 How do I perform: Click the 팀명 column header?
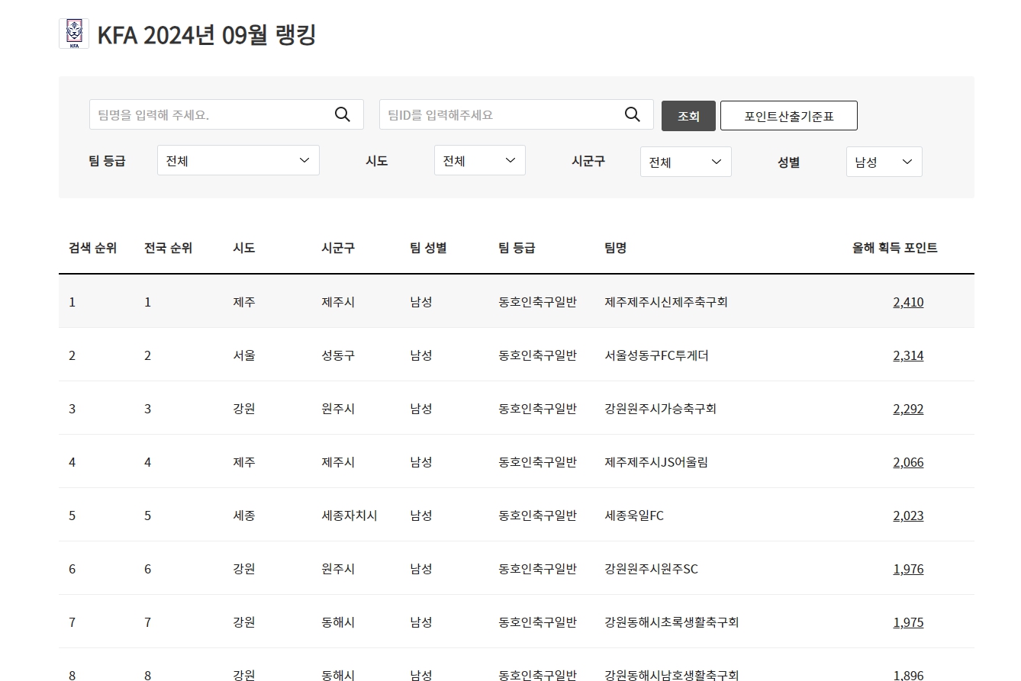coord(615,248)
